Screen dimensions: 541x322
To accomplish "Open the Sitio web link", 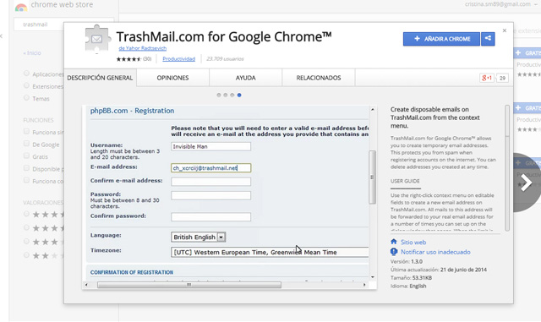I will pos(413,243).
